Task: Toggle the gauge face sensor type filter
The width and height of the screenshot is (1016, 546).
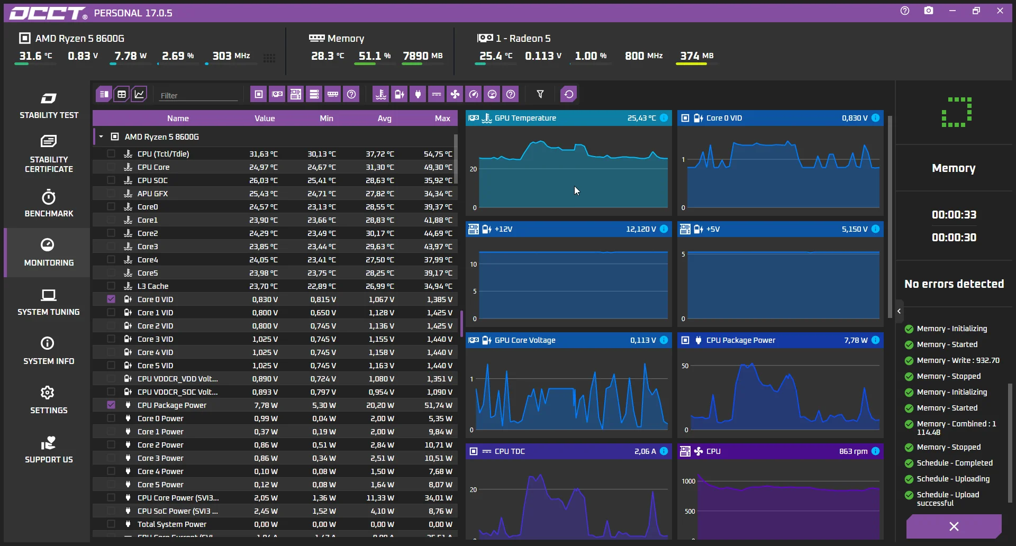Action: (492, 94)
